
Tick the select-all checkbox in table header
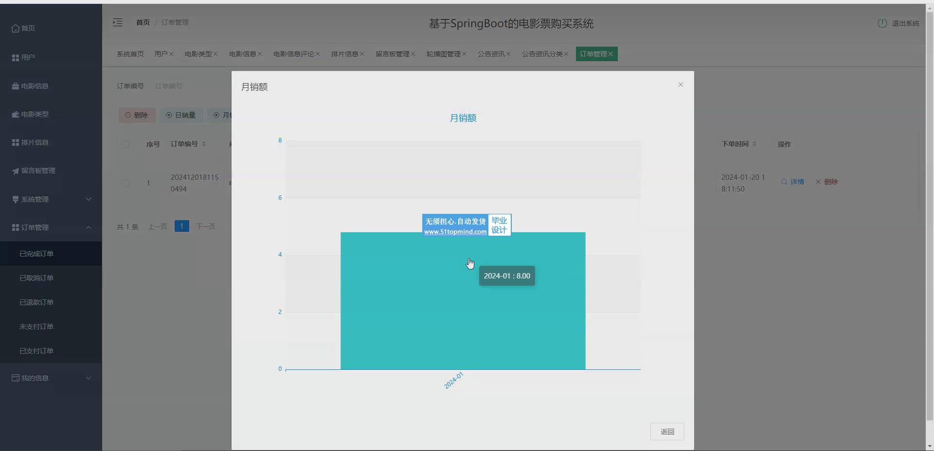pos(126,144)
